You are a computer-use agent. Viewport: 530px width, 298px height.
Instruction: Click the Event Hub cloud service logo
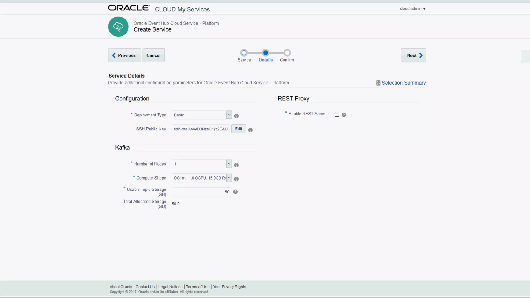pos(118,27)
